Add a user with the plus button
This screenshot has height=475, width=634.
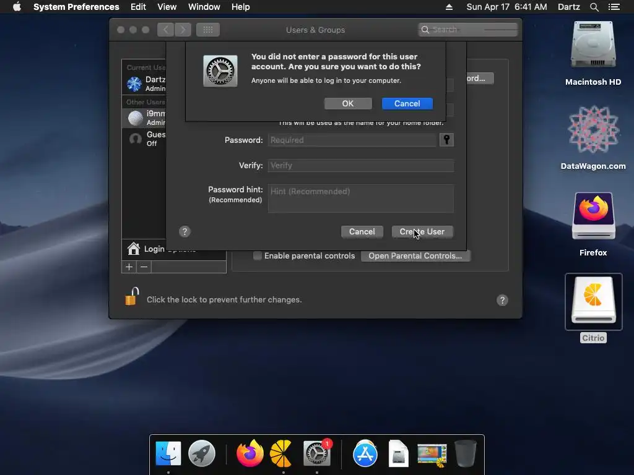point(129,267)
